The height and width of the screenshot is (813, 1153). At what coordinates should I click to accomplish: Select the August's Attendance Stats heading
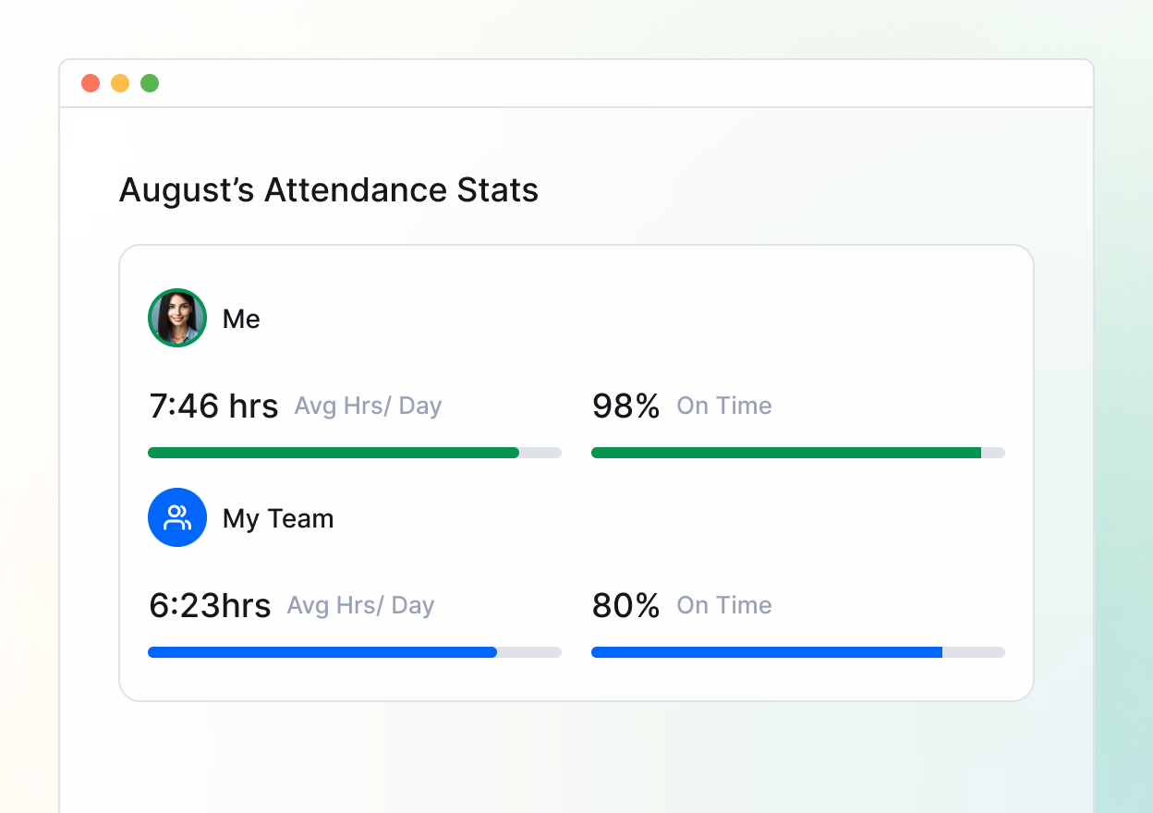point(329,190)
